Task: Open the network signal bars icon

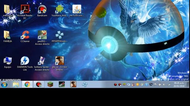Action: coord(169,85)
